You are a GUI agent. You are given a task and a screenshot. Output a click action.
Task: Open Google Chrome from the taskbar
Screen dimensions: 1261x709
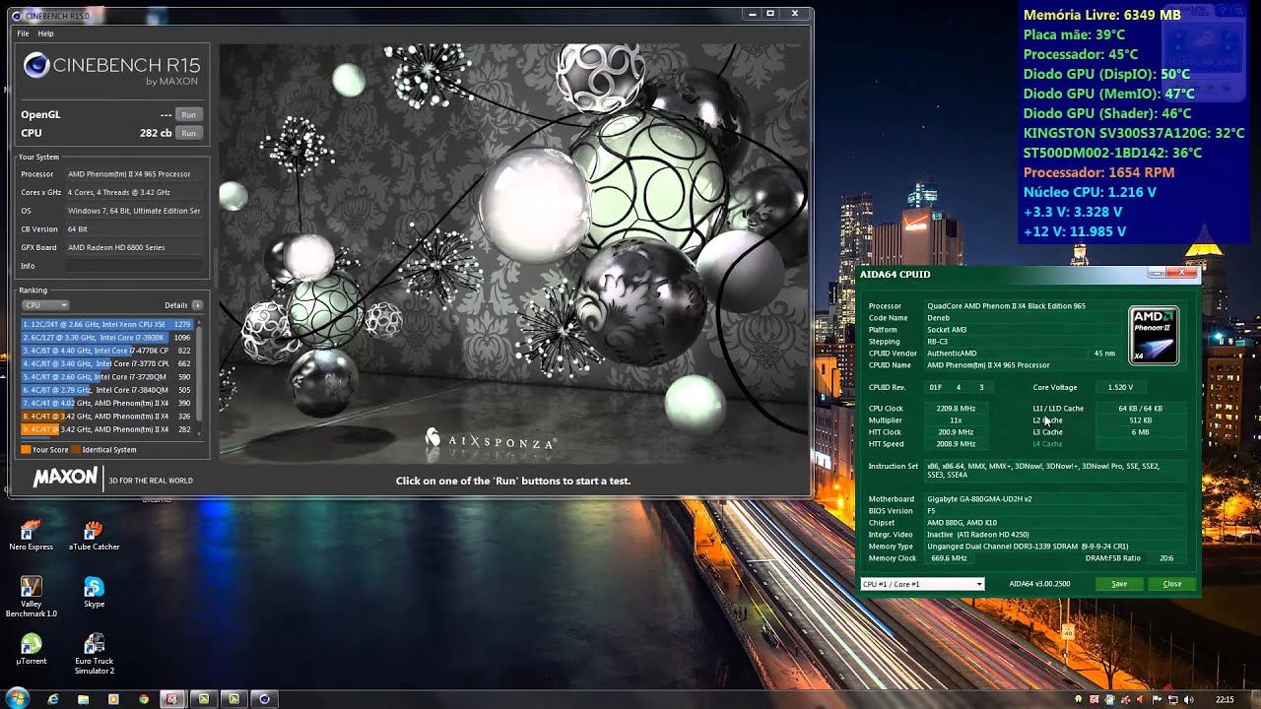(x=144, y=699)
